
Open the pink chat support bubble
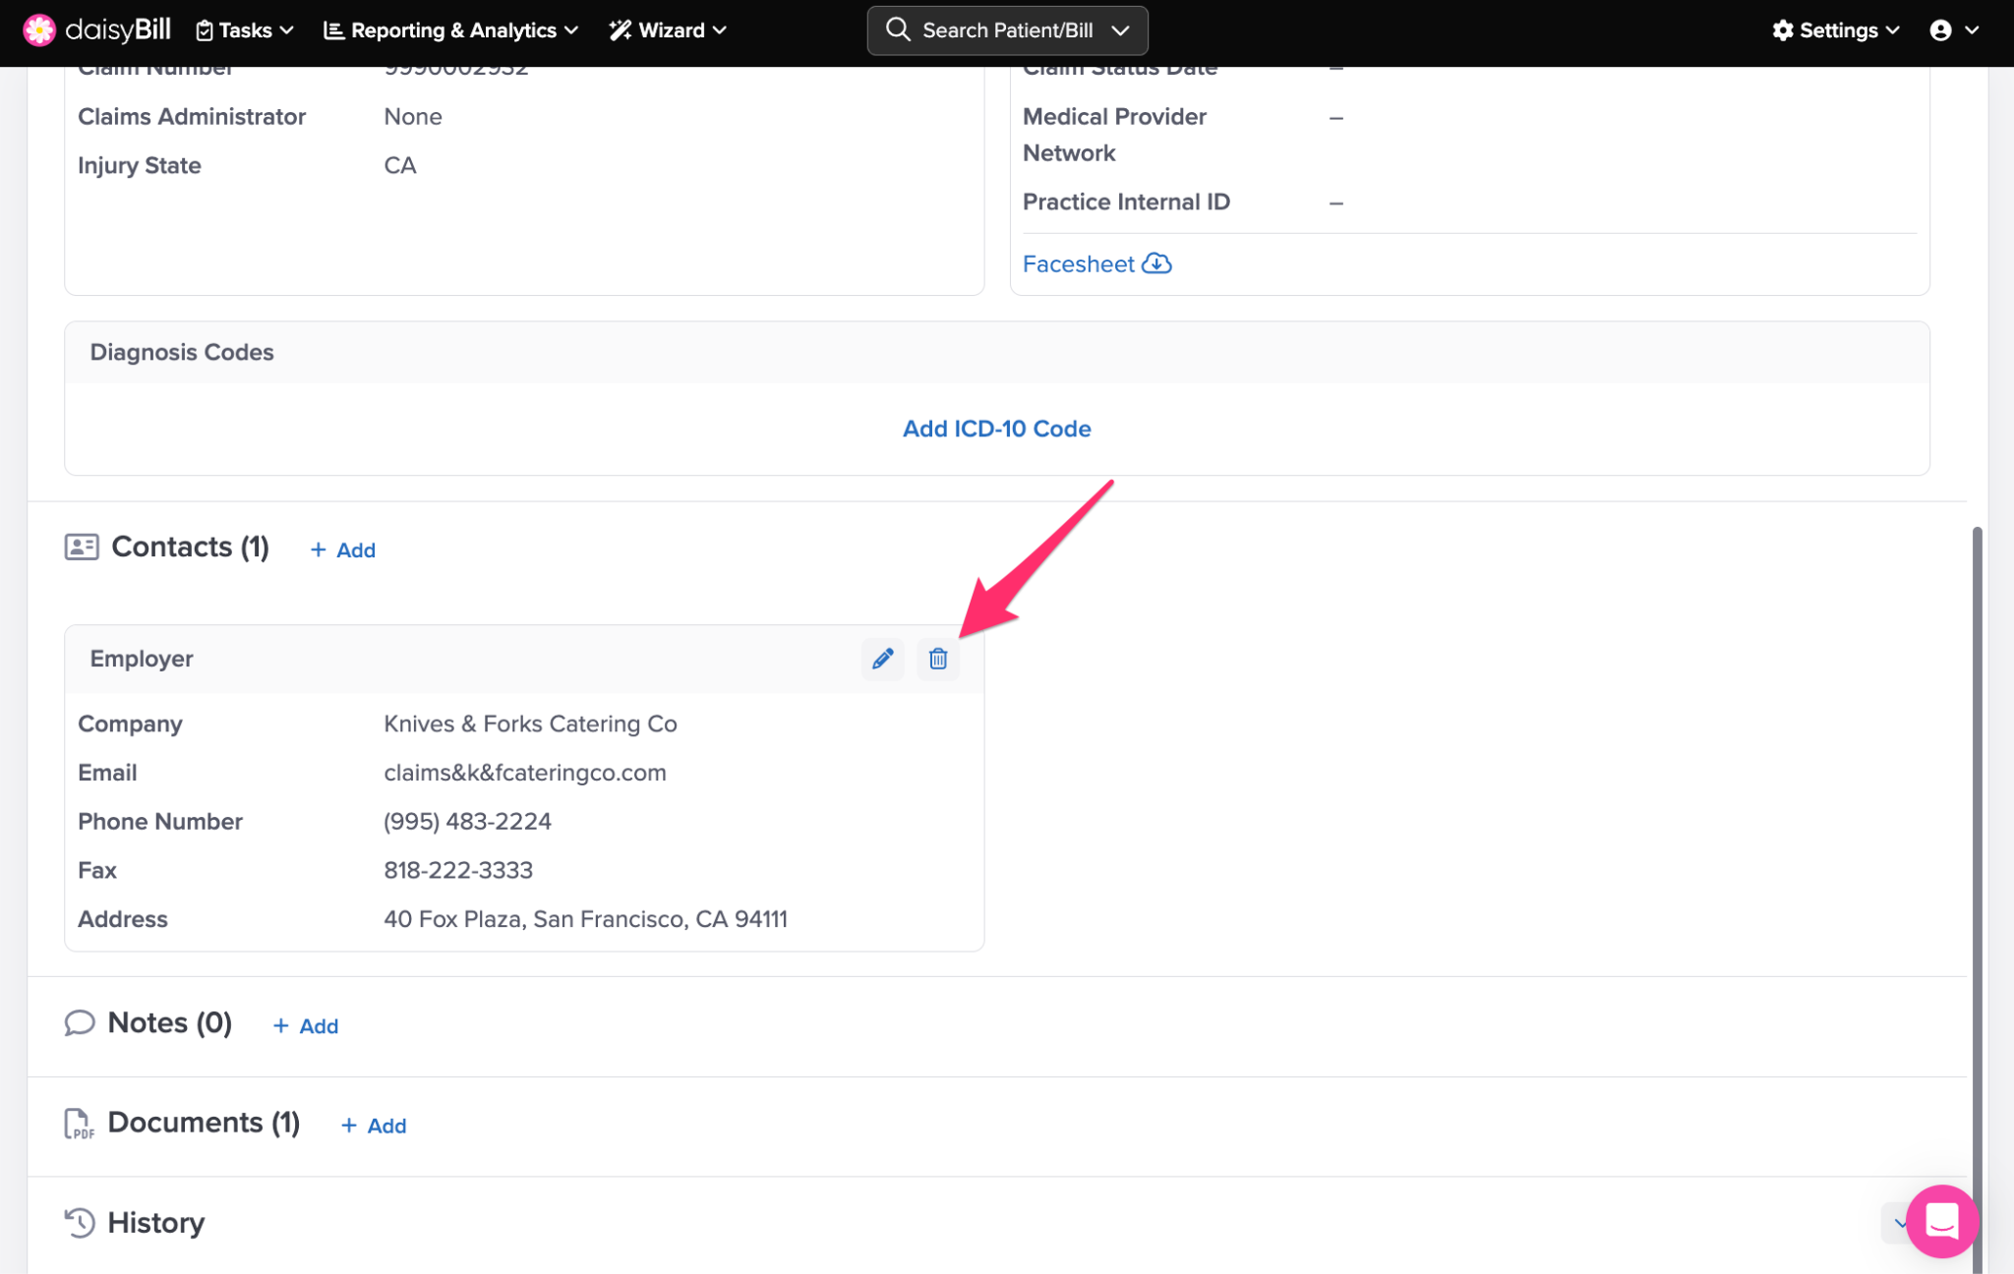(x=1940, y=1221)
